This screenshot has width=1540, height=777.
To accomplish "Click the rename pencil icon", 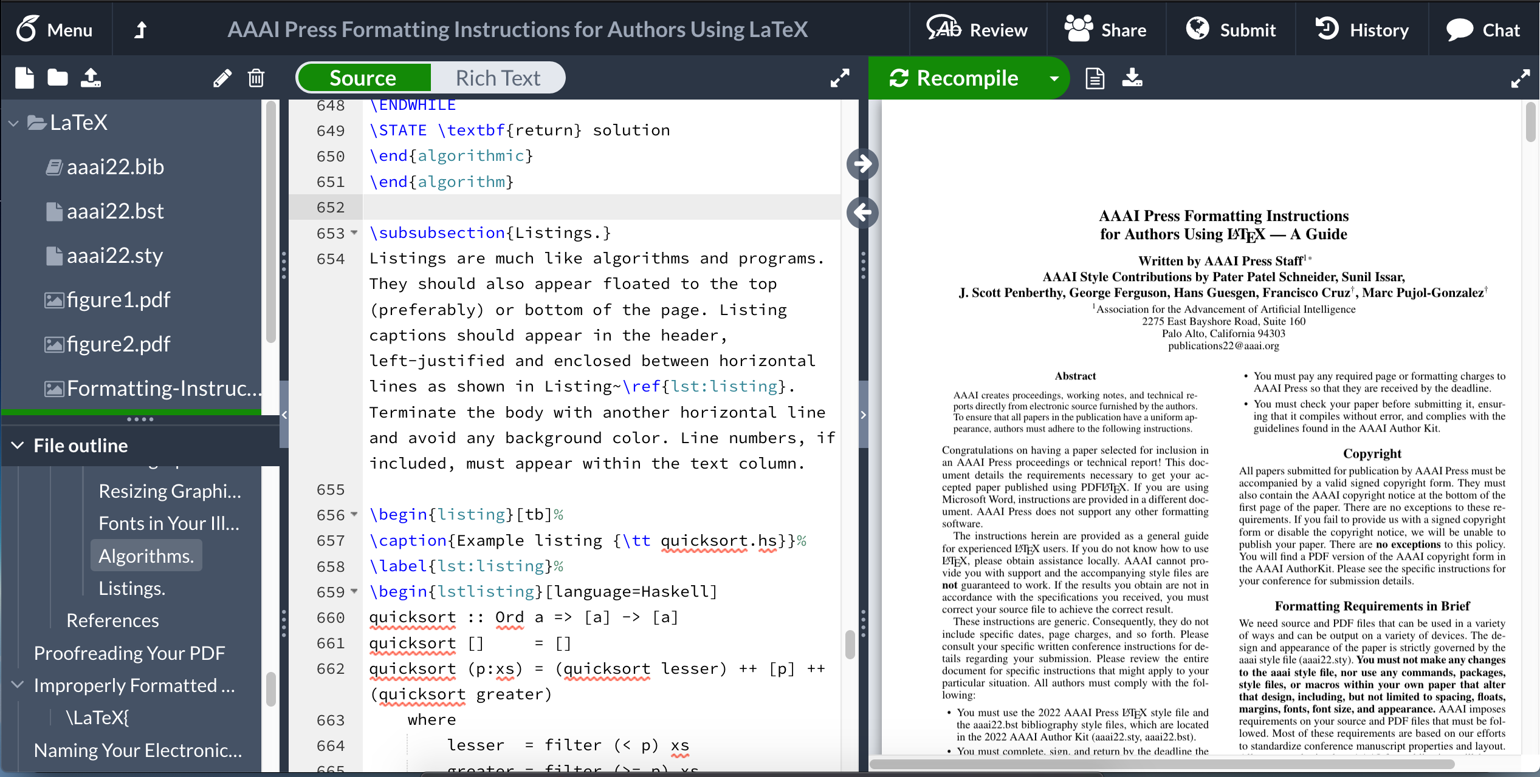I will click(x=222, y=78).
